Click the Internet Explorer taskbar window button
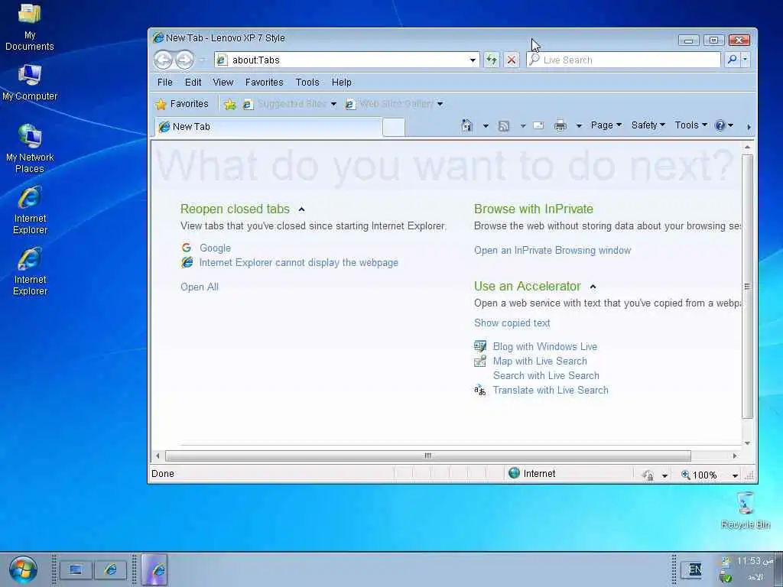Screen dimensions: 783x587 point(154,569)
